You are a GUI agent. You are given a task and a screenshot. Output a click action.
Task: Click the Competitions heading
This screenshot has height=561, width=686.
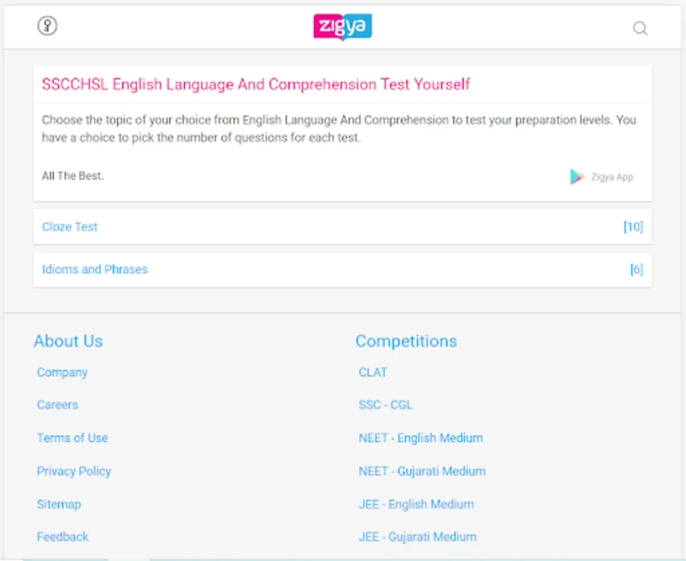[406, 341]
